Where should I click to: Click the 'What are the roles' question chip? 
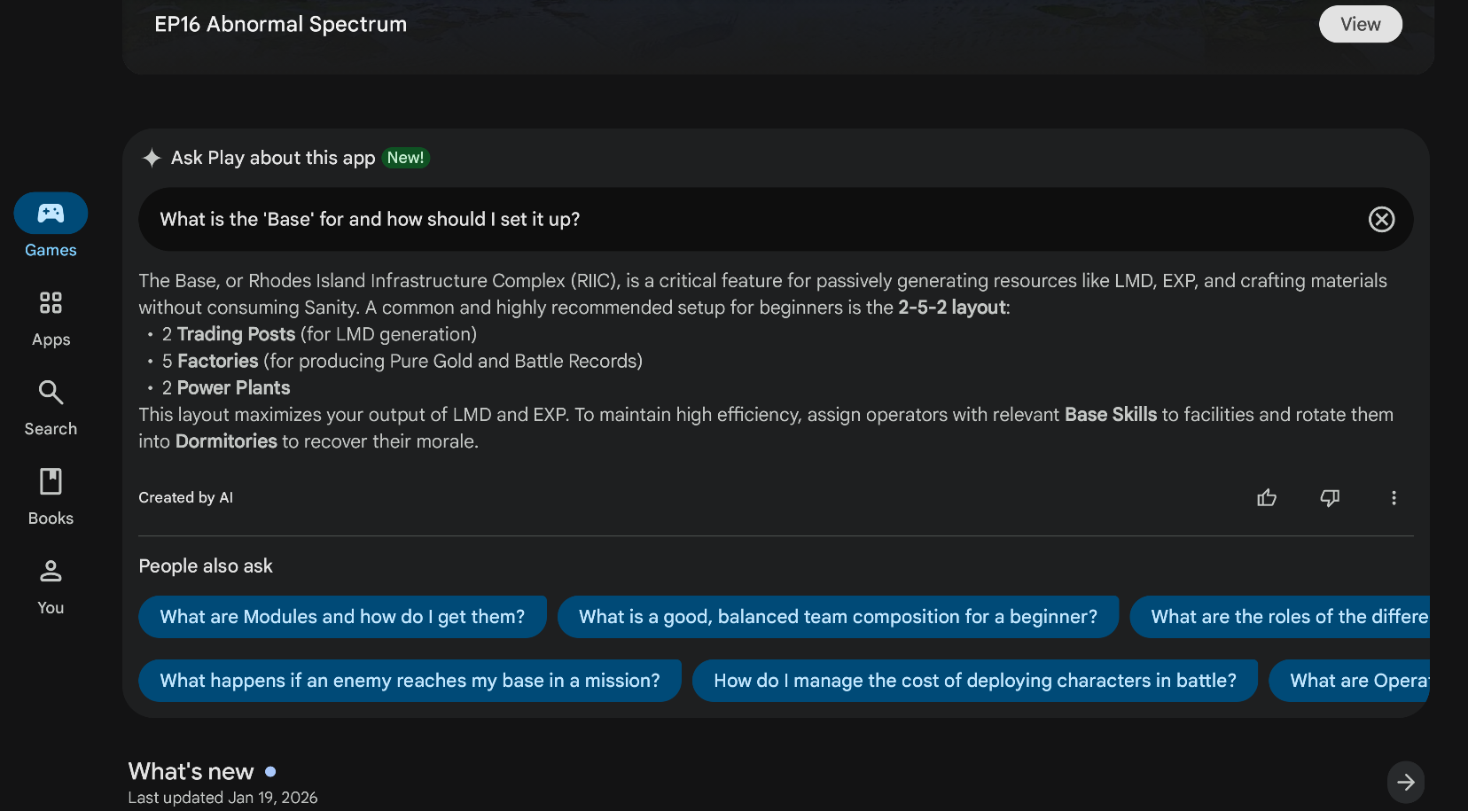tap(1281, 617)
